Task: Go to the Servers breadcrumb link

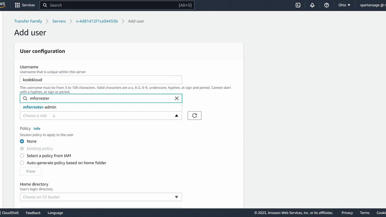Action: point(59,21)
